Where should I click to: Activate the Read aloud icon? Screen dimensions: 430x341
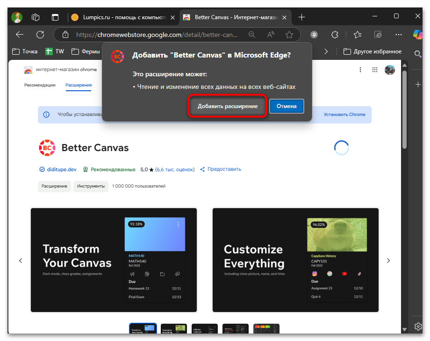click(271, 35)
